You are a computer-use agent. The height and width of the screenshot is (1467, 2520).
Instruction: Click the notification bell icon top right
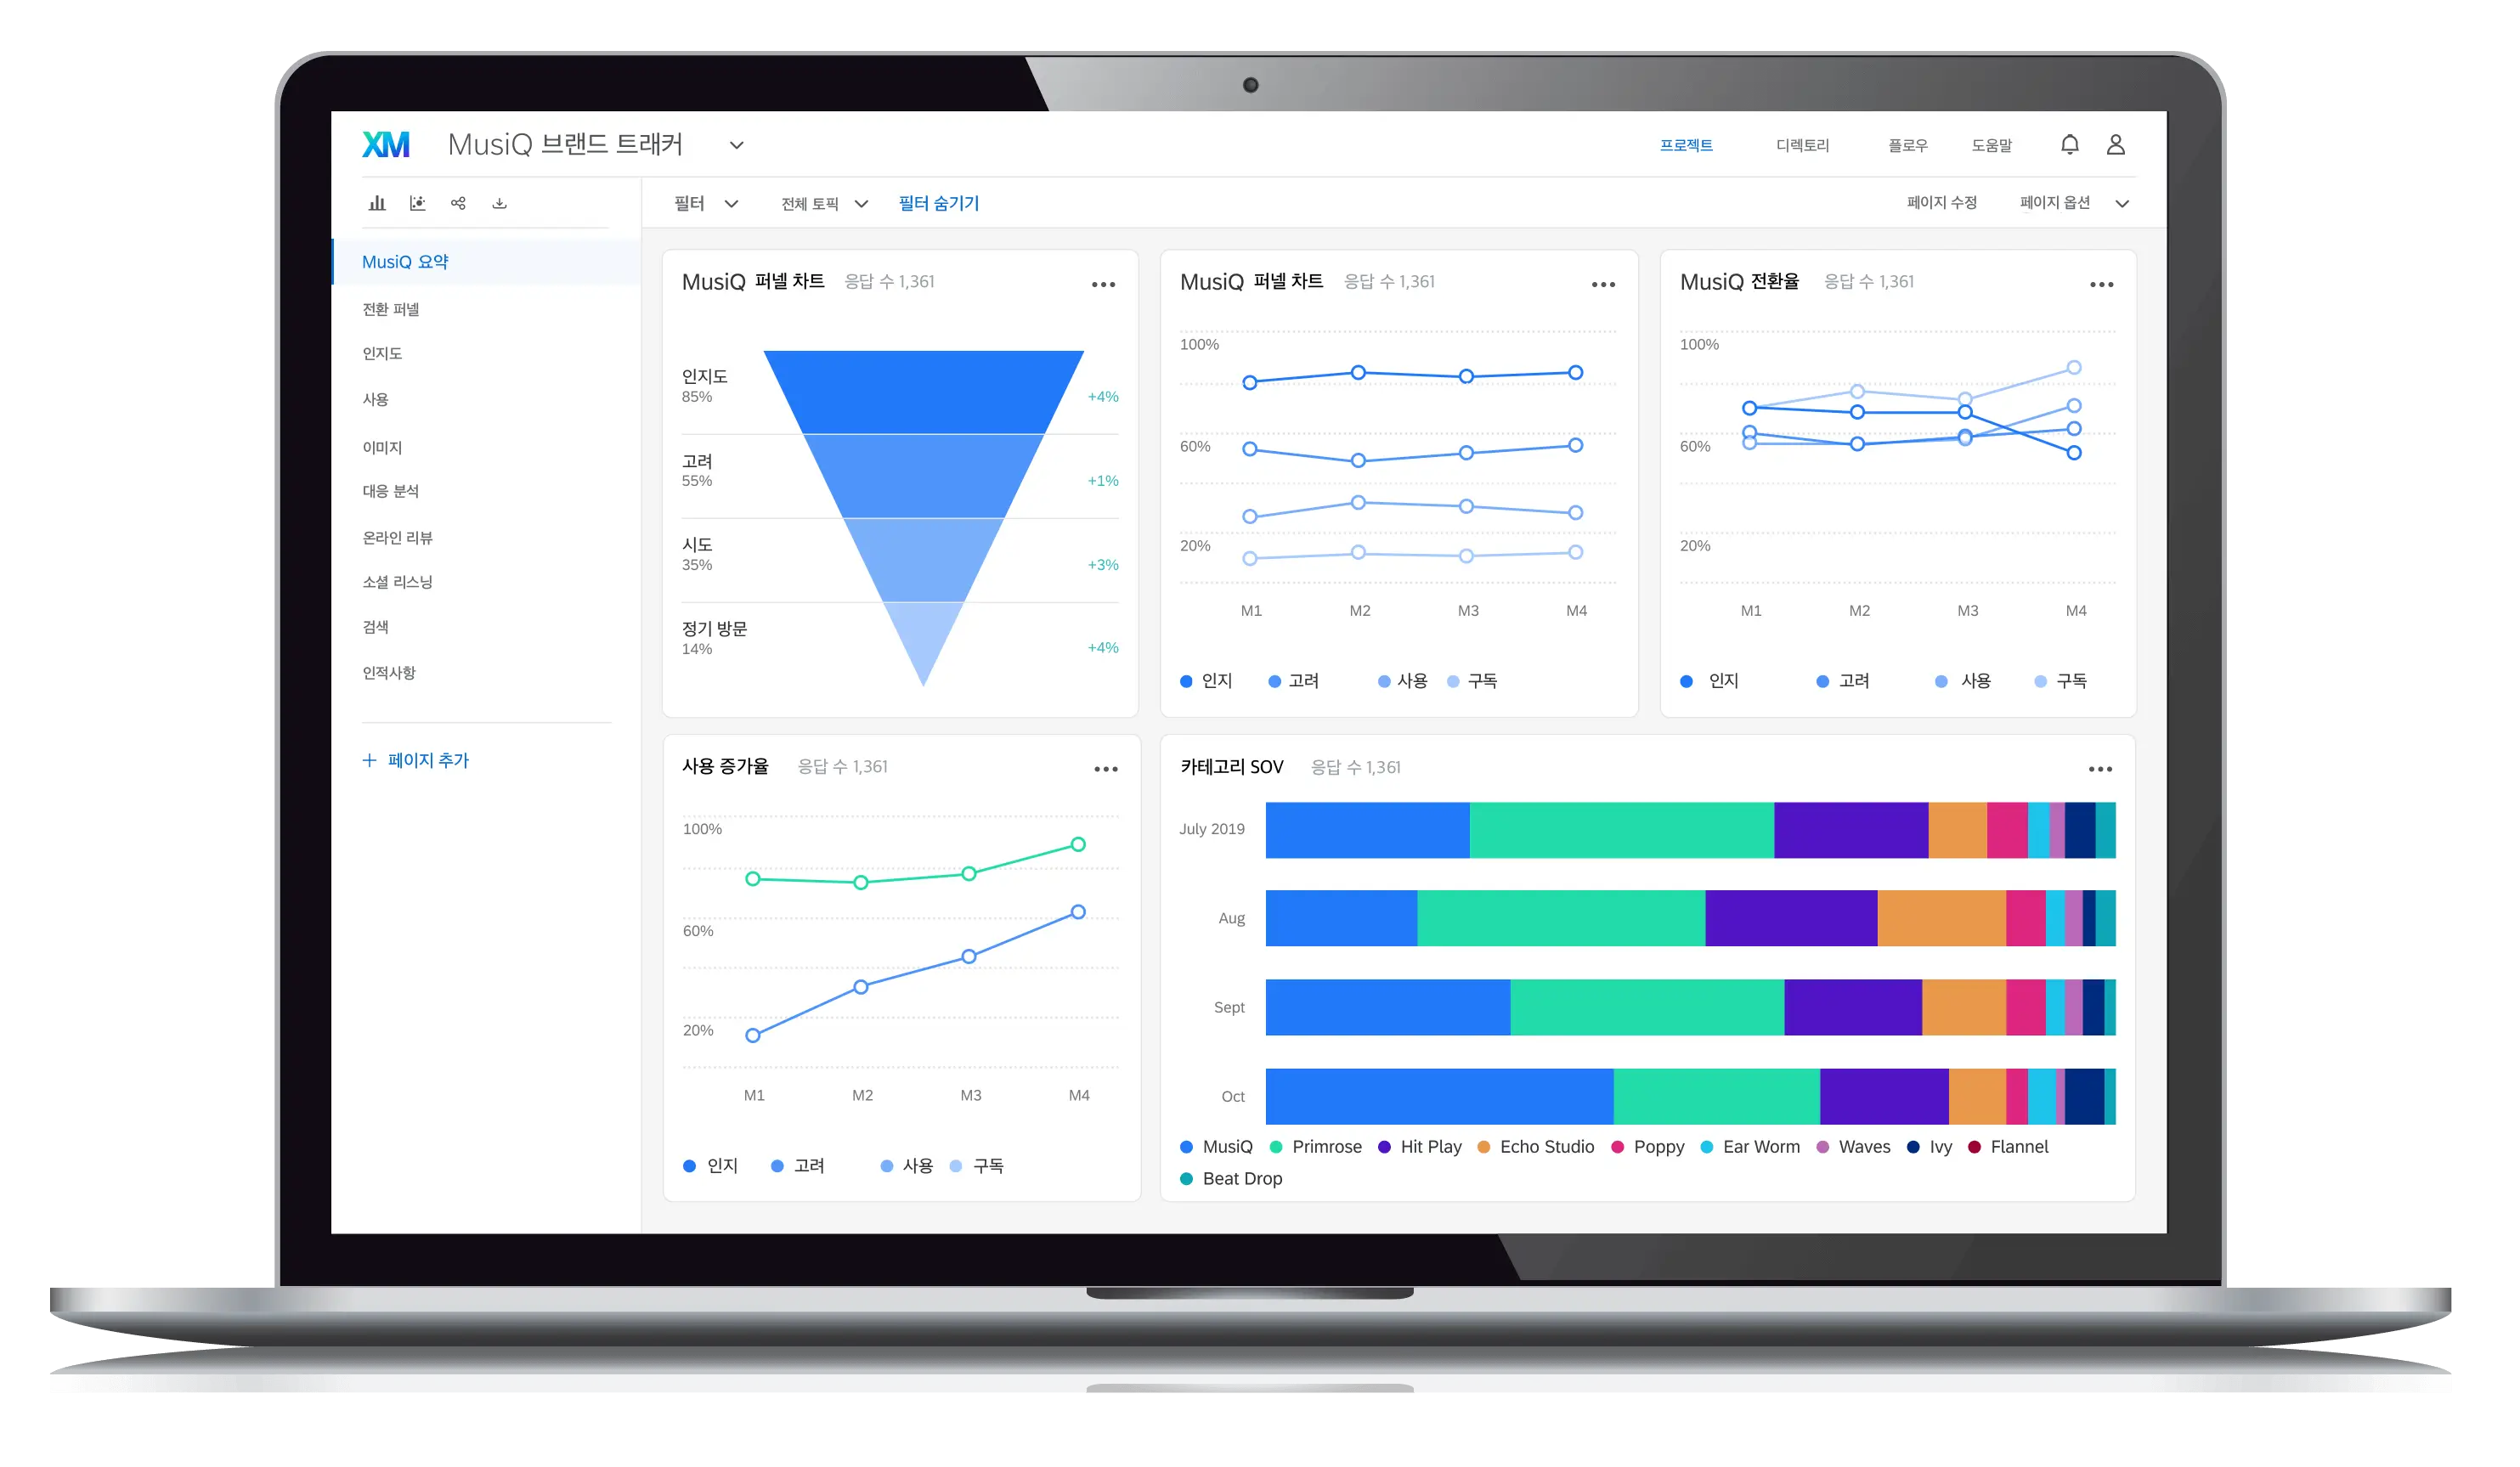click(x=2070, y=144)
